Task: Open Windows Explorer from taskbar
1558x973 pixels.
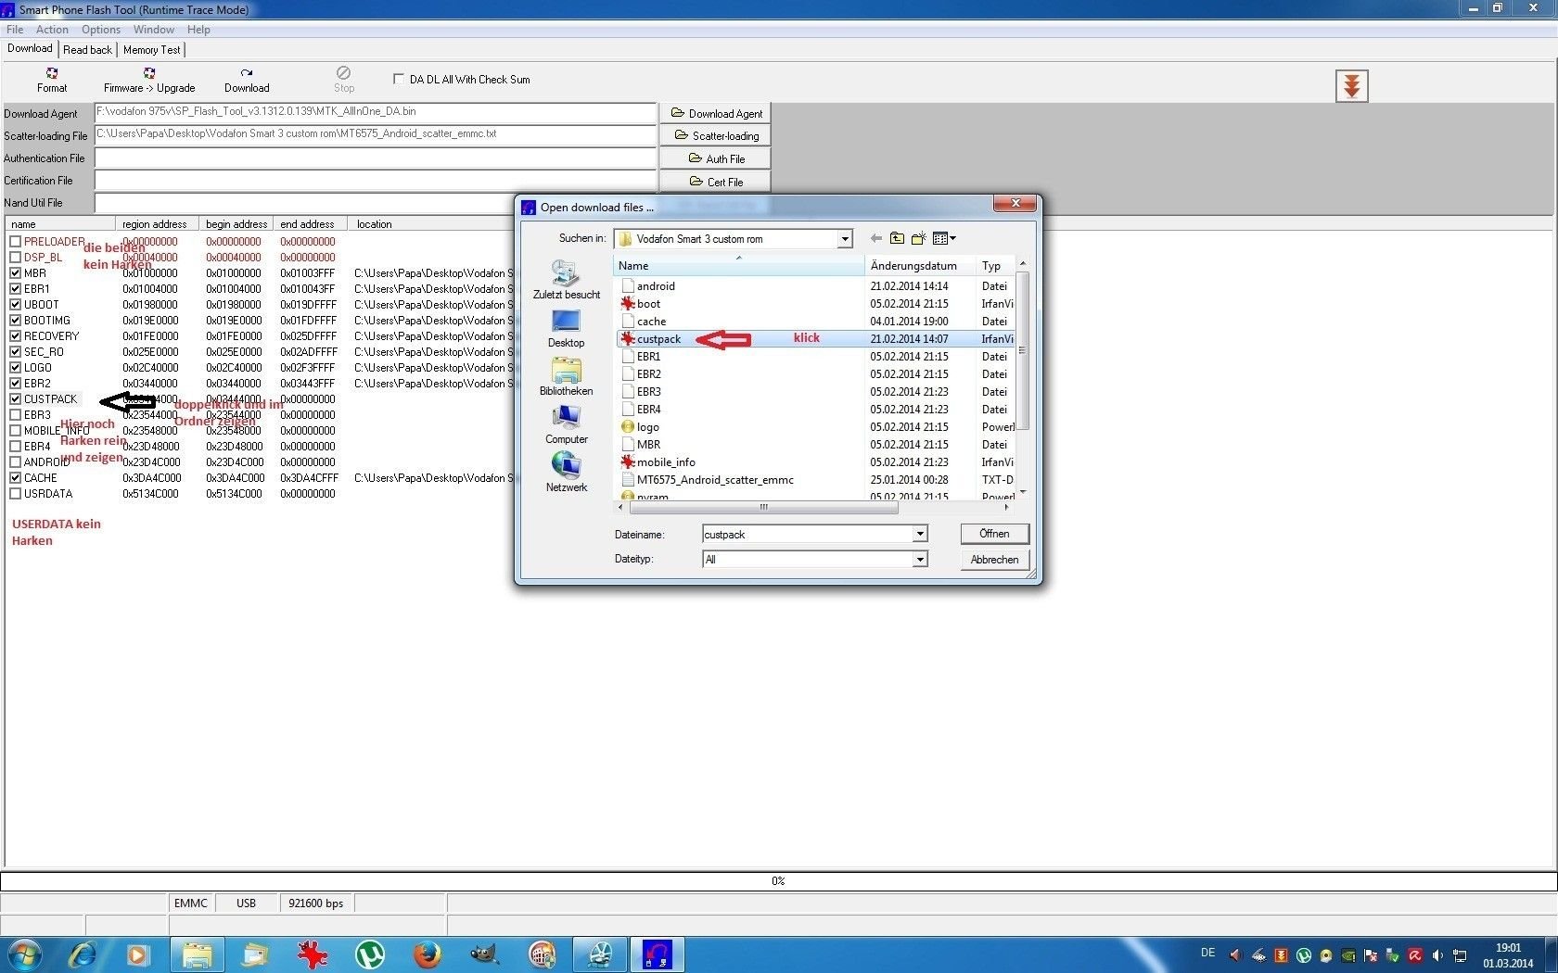Action: point(197,954)
